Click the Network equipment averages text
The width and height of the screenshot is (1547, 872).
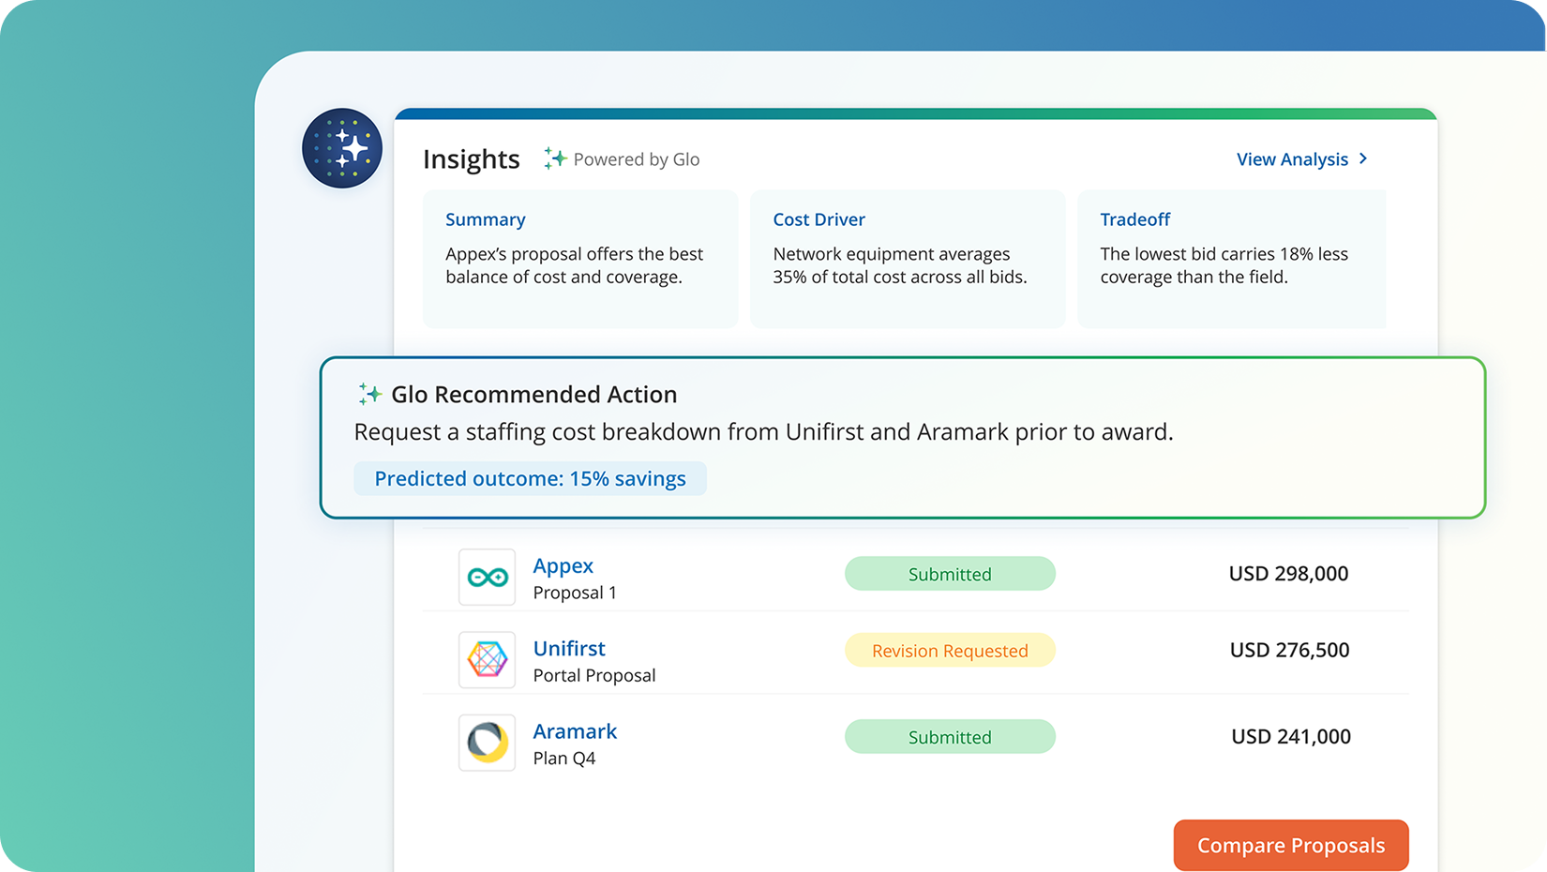click(900, 265)
